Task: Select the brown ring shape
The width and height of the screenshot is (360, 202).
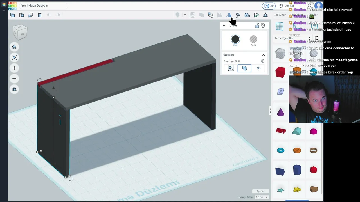Action: 313,151
